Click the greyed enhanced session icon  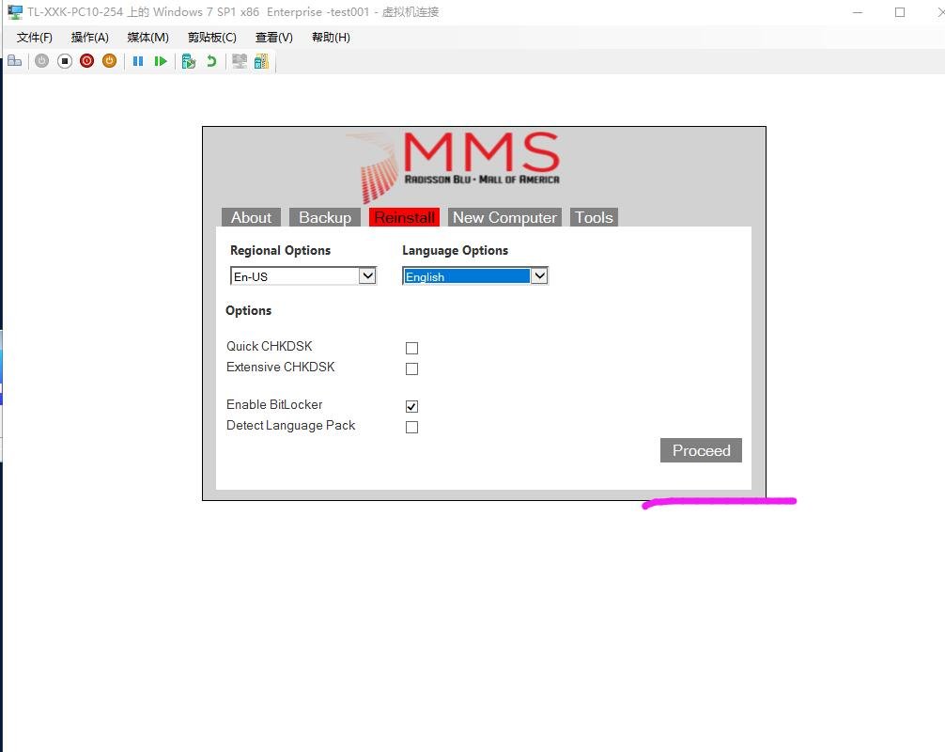[240, 61]
